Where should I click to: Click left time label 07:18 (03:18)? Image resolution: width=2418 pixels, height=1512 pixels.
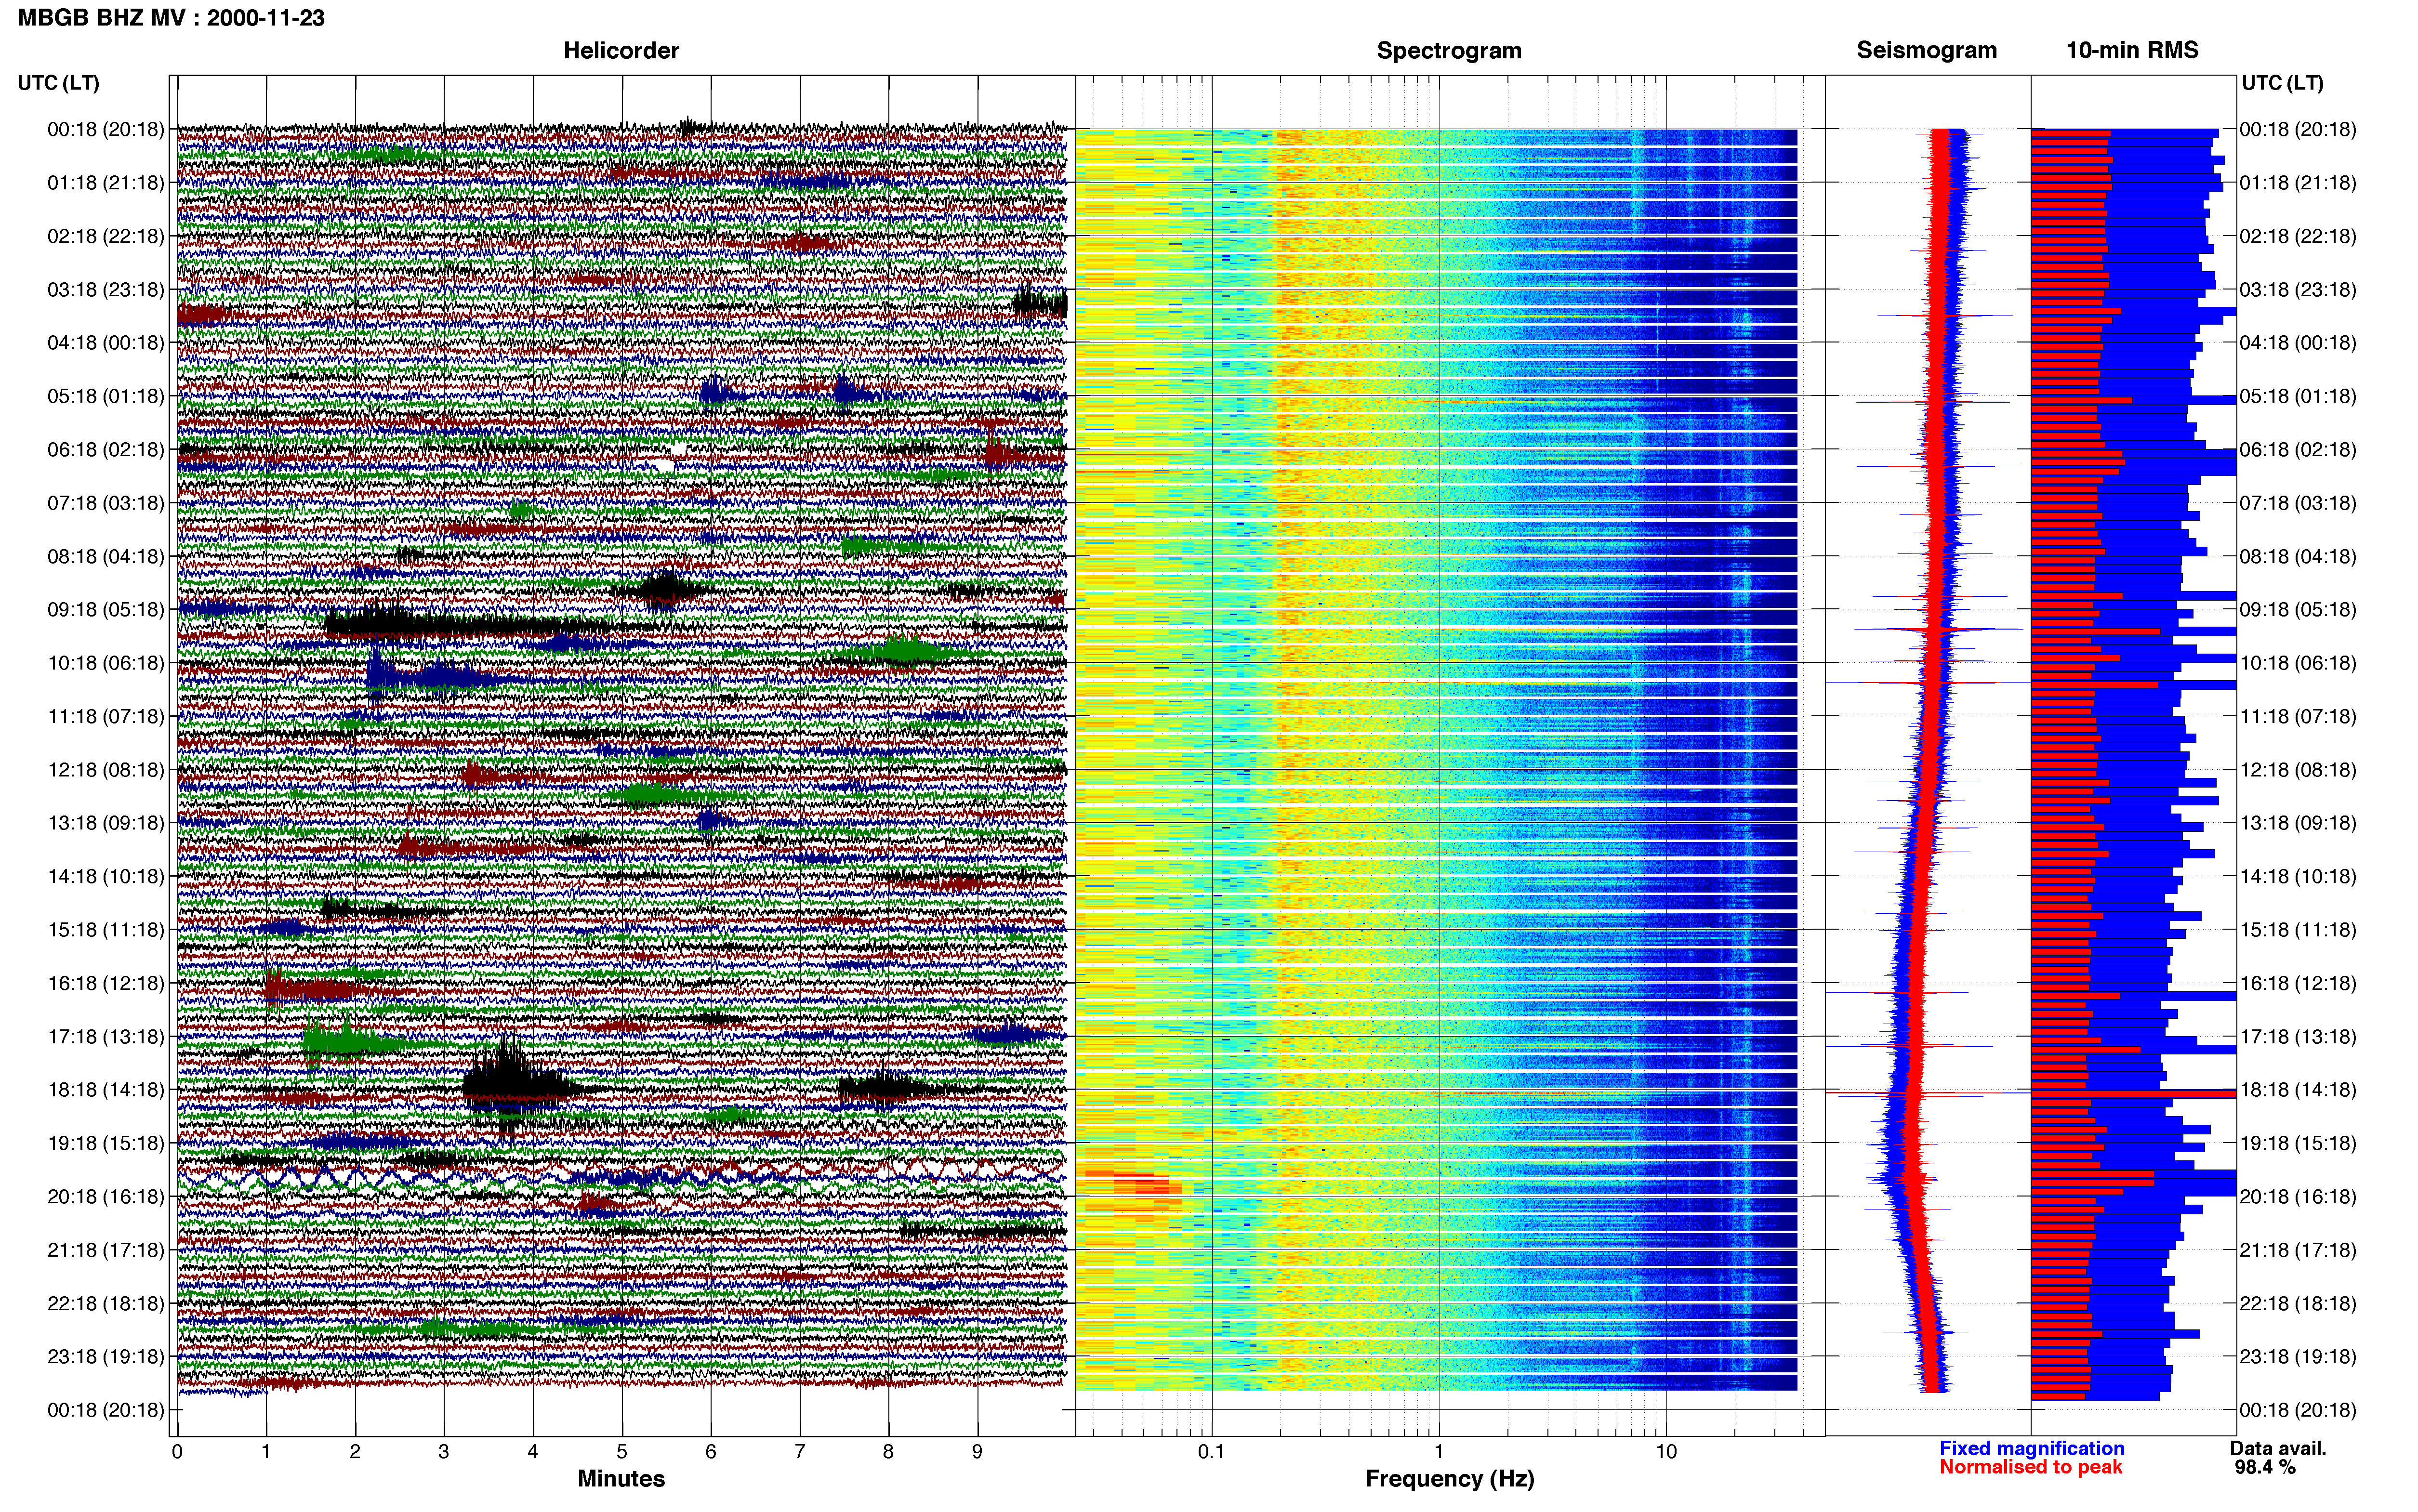tap(106, 503)
